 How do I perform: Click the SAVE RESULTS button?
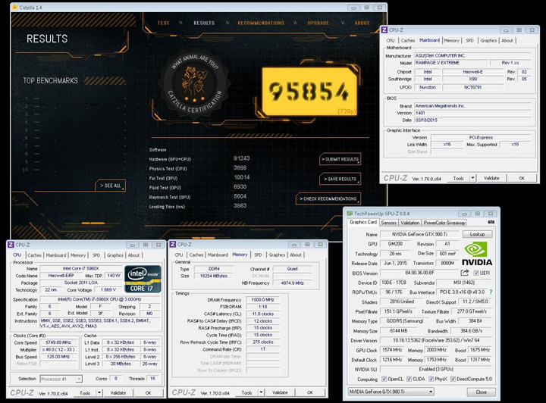(340, 179)
